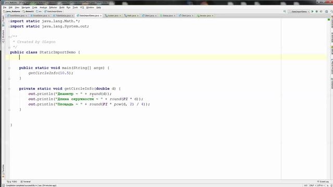Viewport: 333px width, 187px height.
Task: Click the green inspection status indicator
Action: 329,19
